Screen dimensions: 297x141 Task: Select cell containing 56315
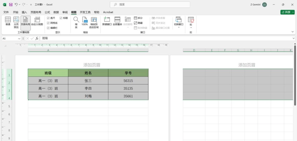(x=128, y=81)
